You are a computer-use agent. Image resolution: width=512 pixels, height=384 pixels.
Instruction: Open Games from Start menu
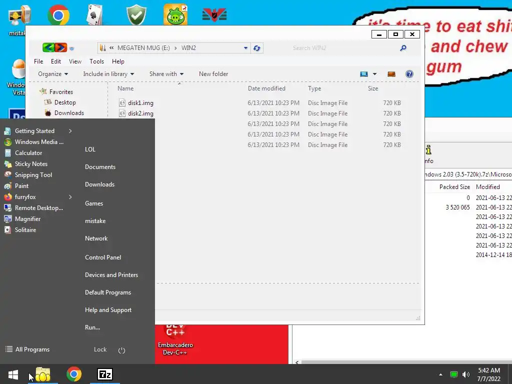point(94,203)
